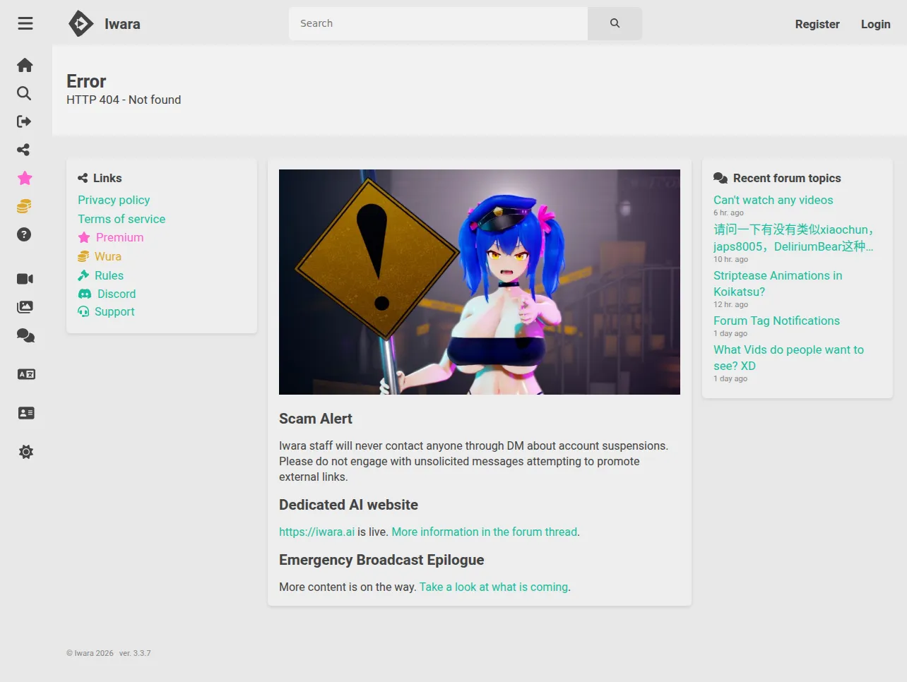Viewport: 907px width, 682px height.
Task: Click the 'Error' heading
Action: [86, 81]
